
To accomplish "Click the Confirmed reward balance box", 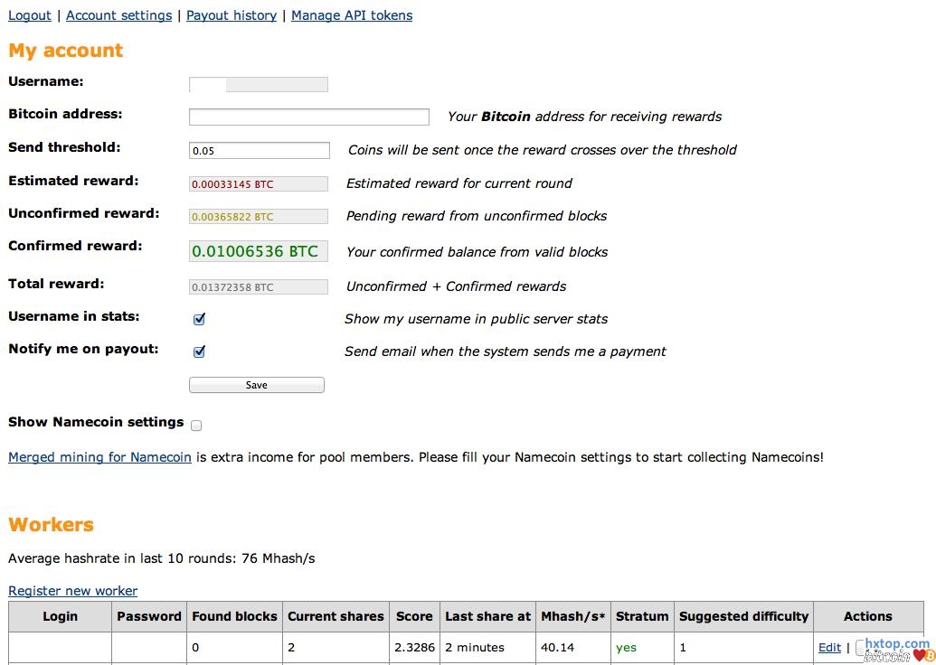I will coord(258,251).
